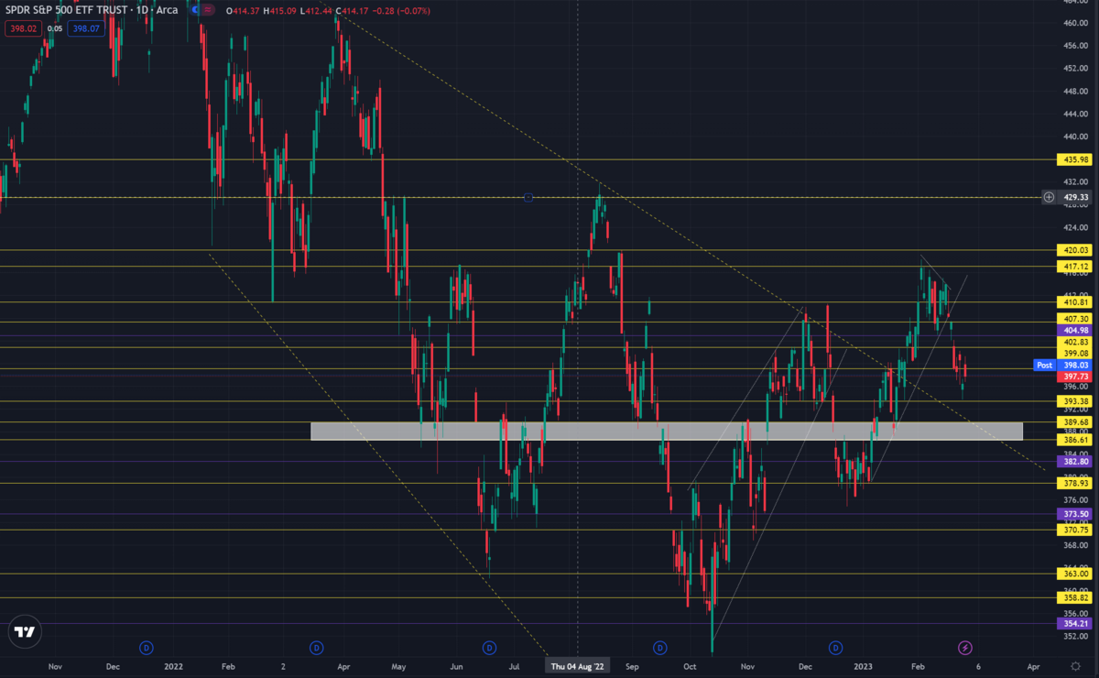
Task: Select the purple 404.98 price level swatch
Action: (x=1074, y=331)
